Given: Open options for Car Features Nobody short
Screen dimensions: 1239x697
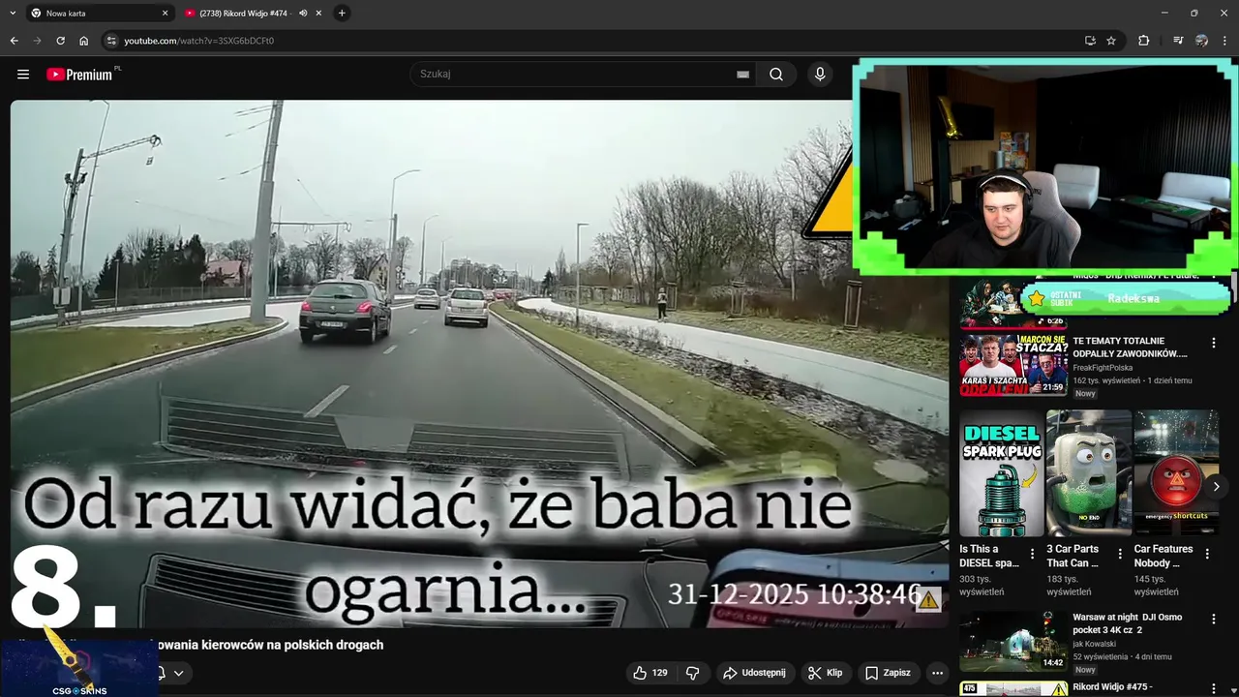Looking at the screenshot, I should click(x=1207, y=555).
